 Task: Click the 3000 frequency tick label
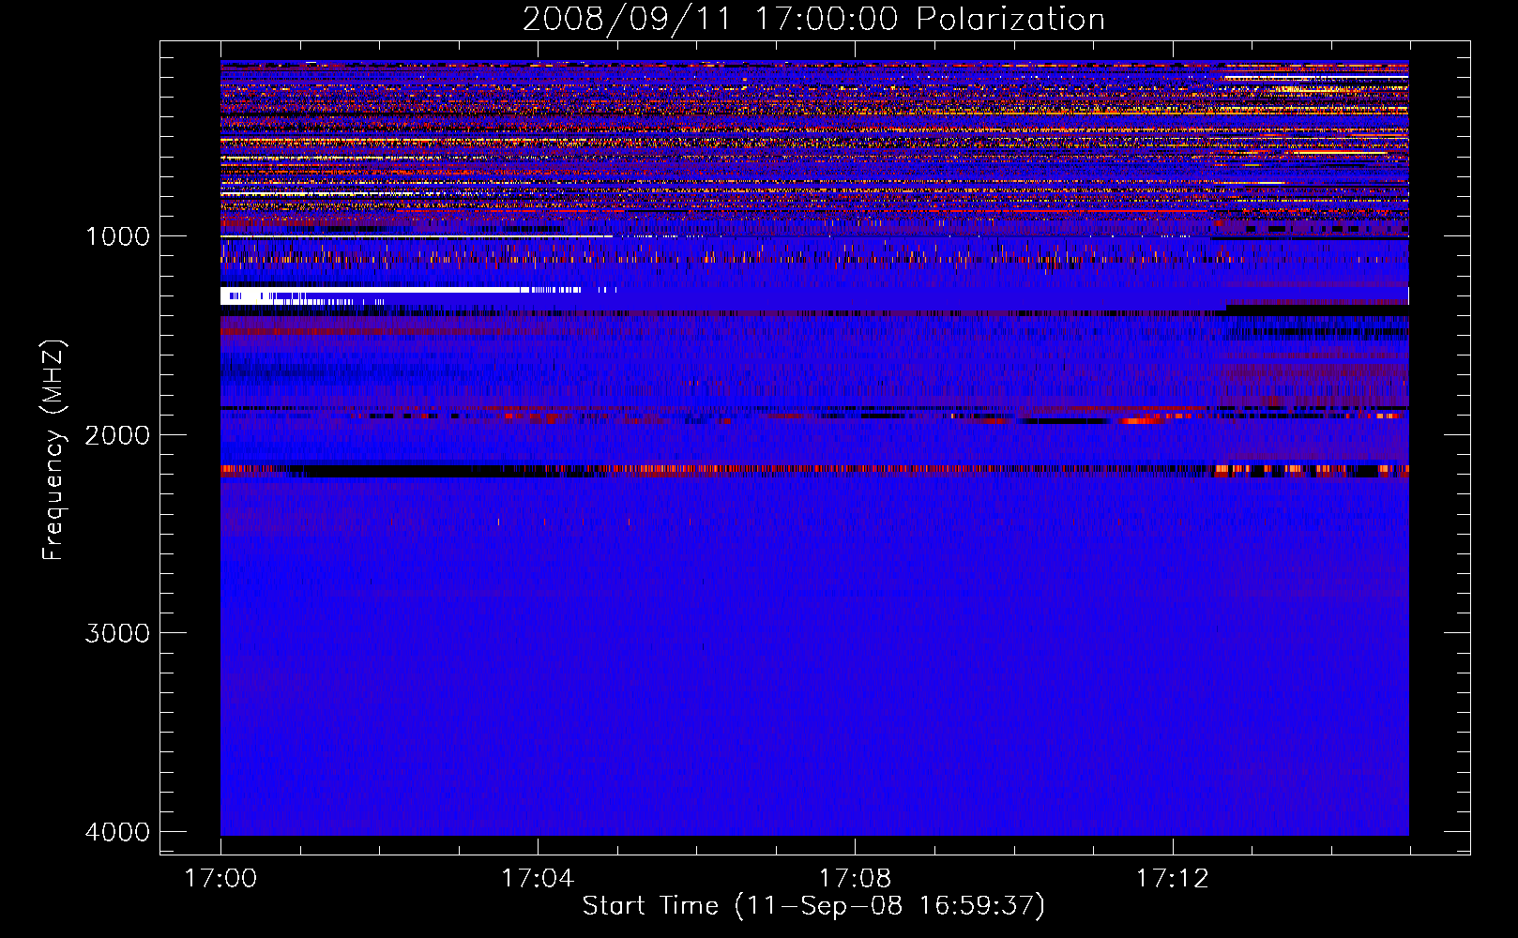pos(117,633)
